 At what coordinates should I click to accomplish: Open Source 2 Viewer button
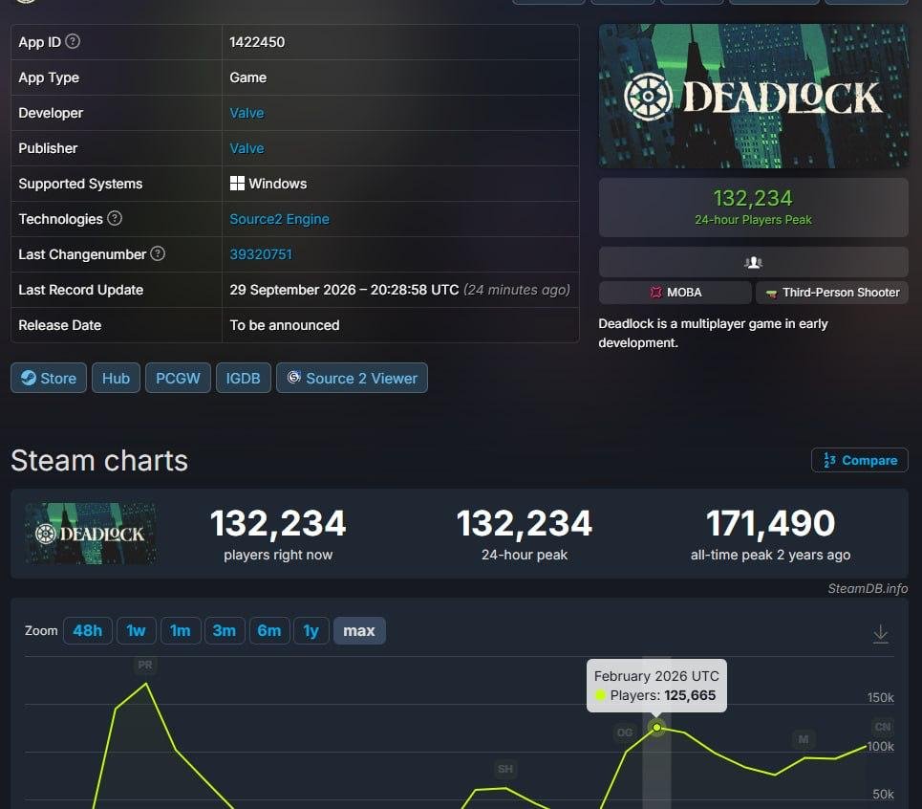pyautogui.click(x=352, y=378)
